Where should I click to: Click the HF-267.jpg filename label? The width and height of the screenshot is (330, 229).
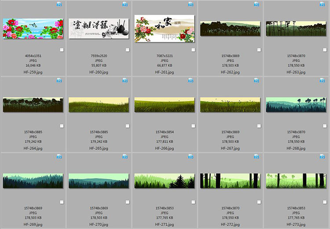click(x=230, y=149)
